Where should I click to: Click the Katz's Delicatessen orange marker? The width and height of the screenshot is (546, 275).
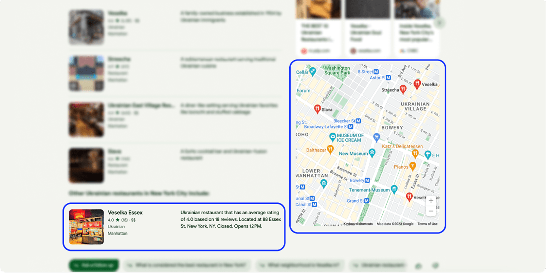click(x=415, y=153)
